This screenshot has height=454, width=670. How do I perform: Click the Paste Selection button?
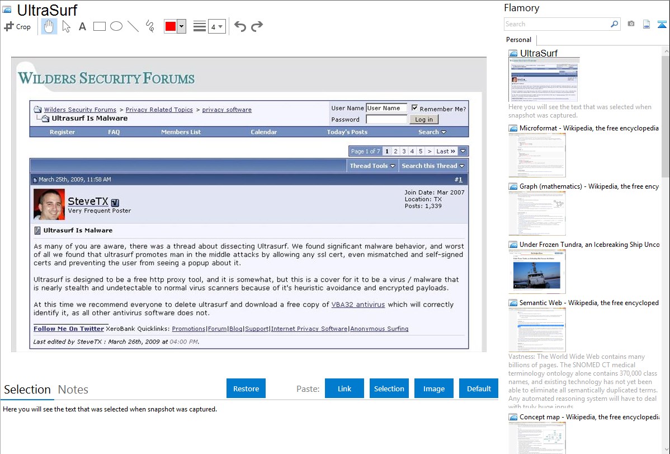point(389,389)
